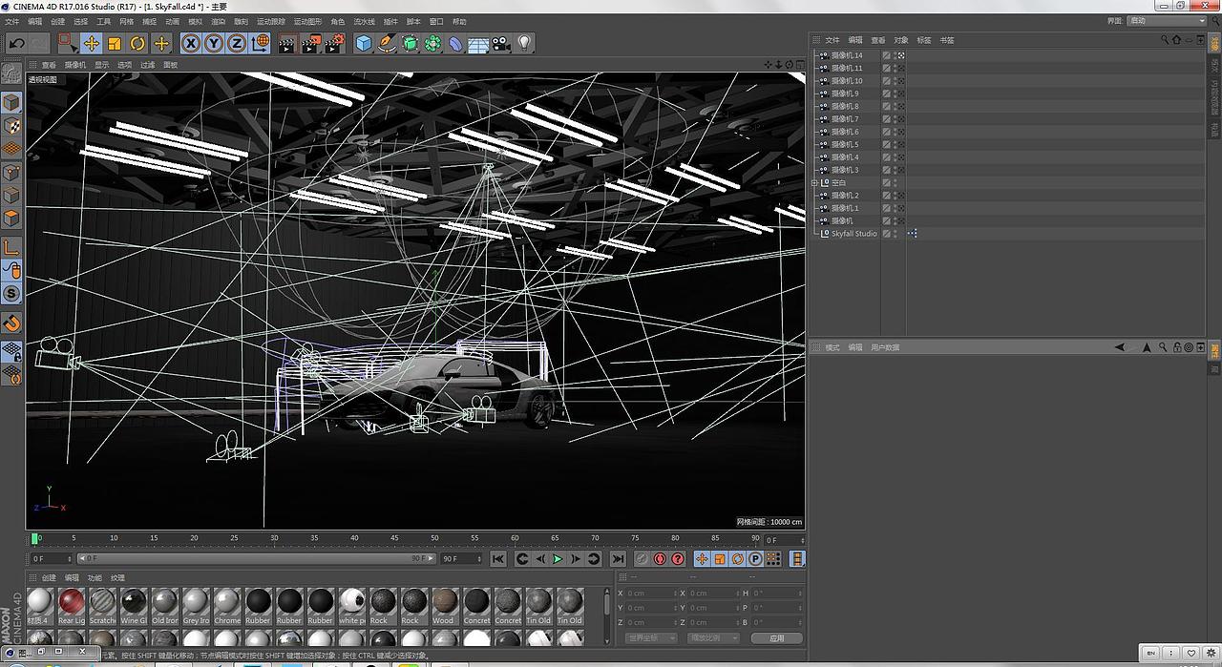This screenshot has height=667, width=1222.
Task: Click the Bend deformer icon
Action: (455, 43)
